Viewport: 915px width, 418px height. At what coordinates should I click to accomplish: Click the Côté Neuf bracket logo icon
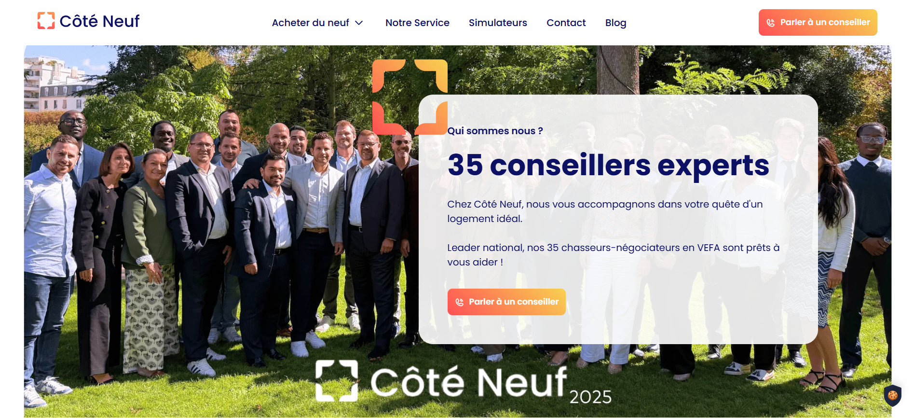click(x=46, y=21)
